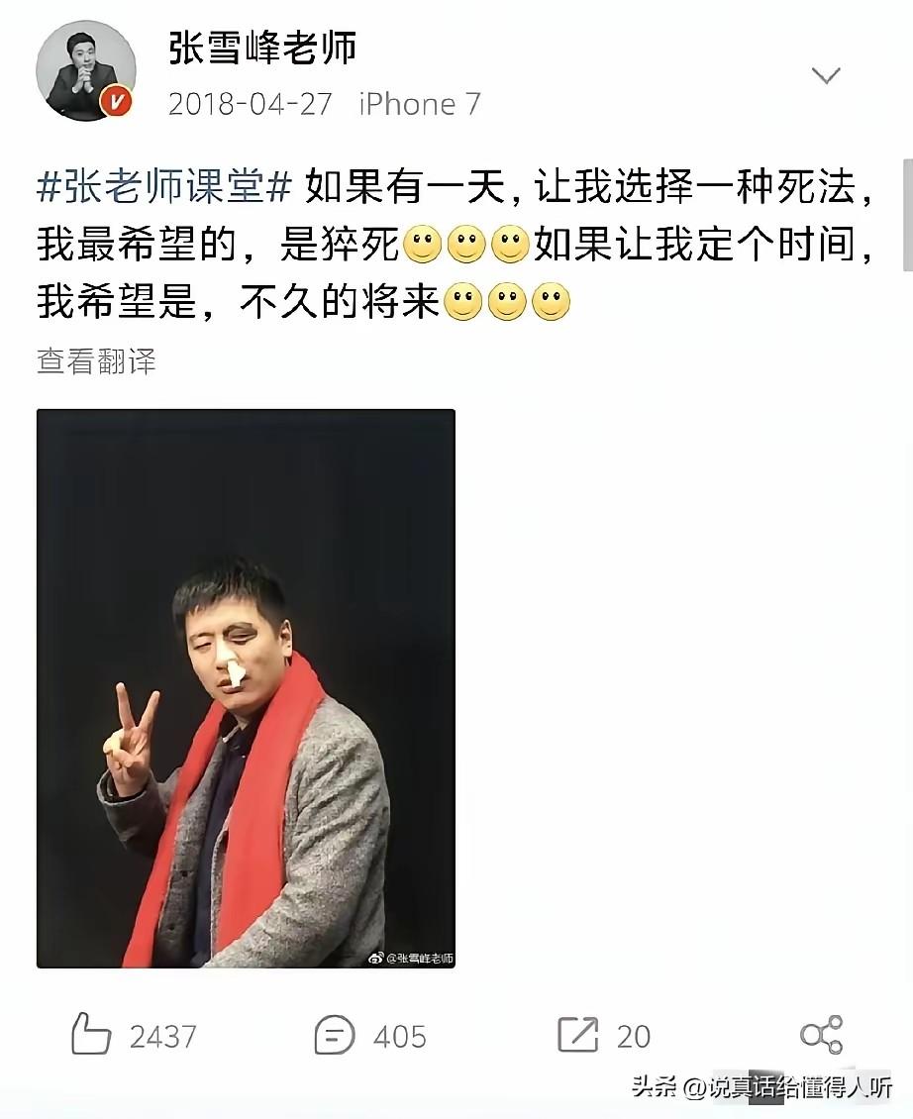The width and height of the screenshot is (913, 1119).
Task: Tap the share nodes icon
Action: pyautogui.click(x=822, y=1034)
